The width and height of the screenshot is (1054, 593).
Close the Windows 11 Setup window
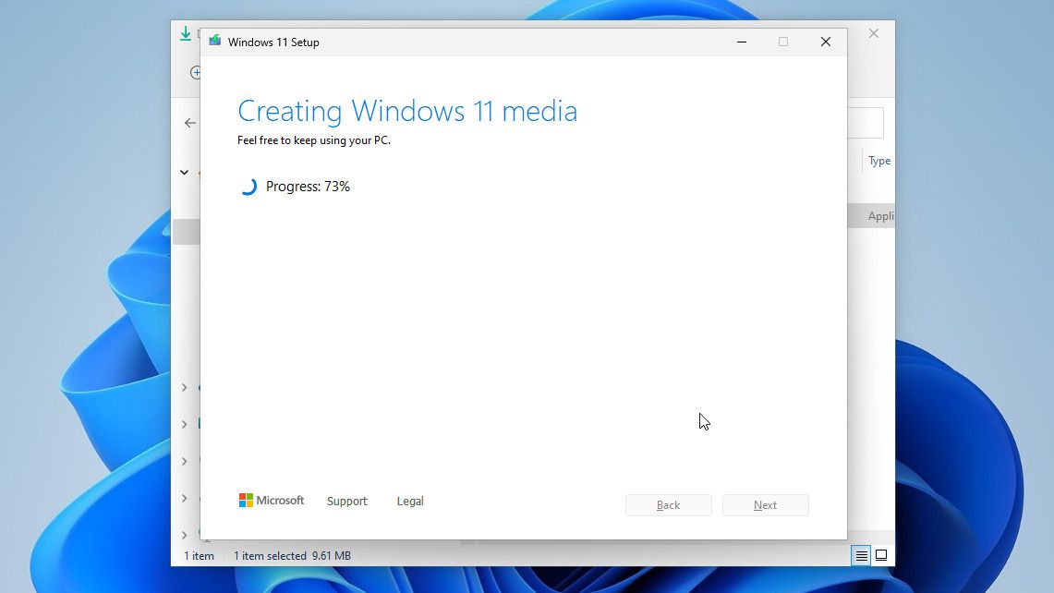click(826, 42)
